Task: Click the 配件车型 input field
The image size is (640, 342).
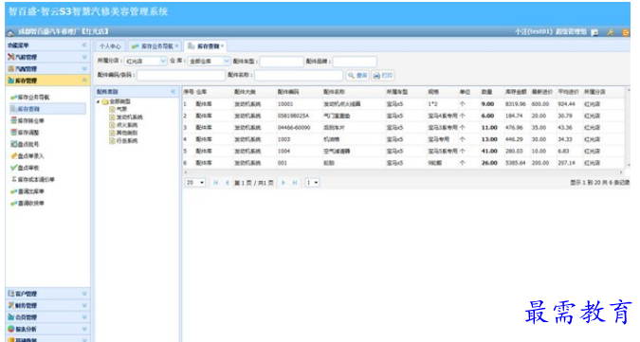Action: tap(282, 62)
